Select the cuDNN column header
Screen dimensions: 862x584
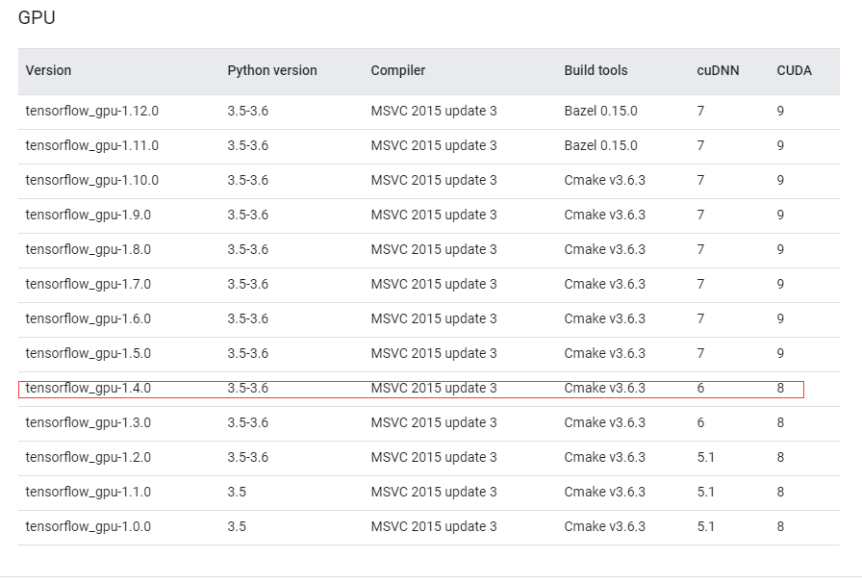coord(718,70)
